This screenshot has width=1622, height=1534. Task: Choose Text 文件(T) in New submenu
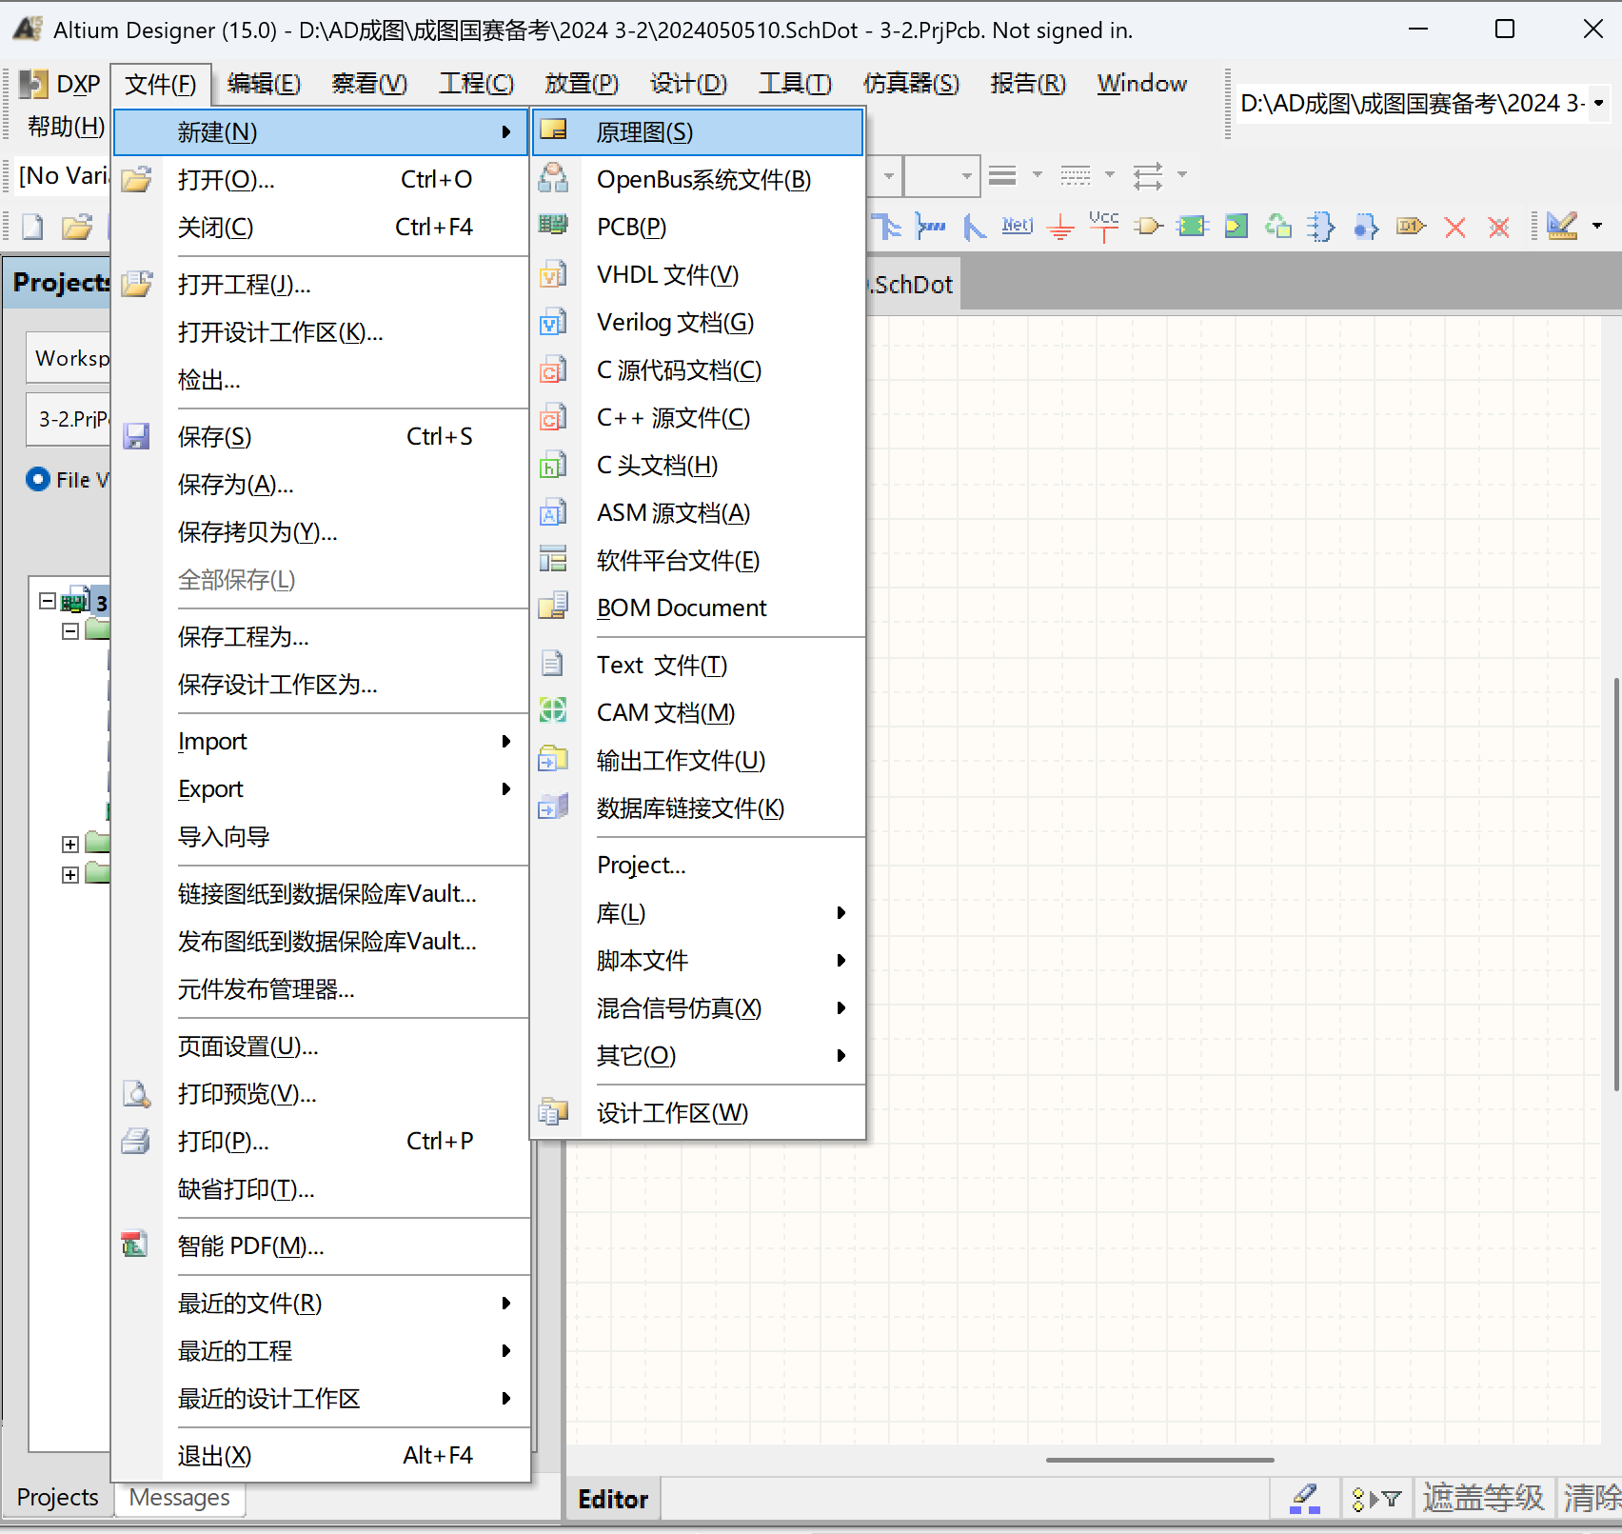698,666
